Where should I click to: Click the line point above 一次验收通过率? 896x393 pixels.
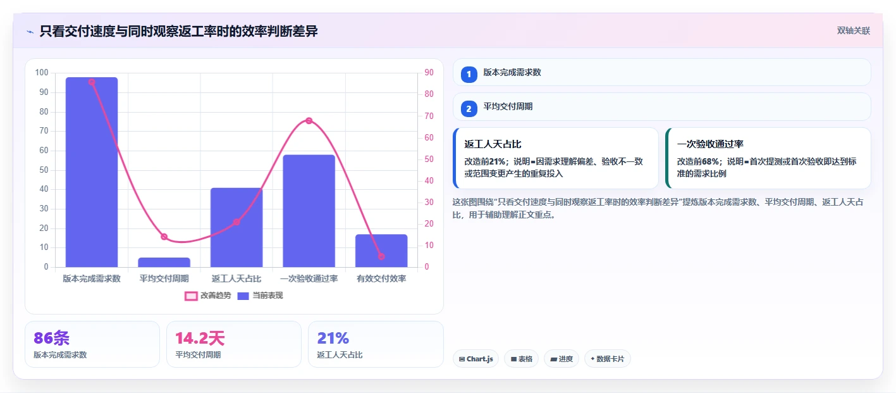click(309, 120)
